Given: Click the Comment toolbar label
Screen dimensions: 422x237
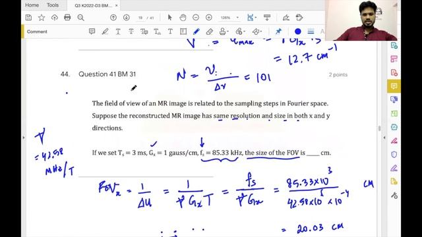Looking at the screenshot, I should point(37,32).
